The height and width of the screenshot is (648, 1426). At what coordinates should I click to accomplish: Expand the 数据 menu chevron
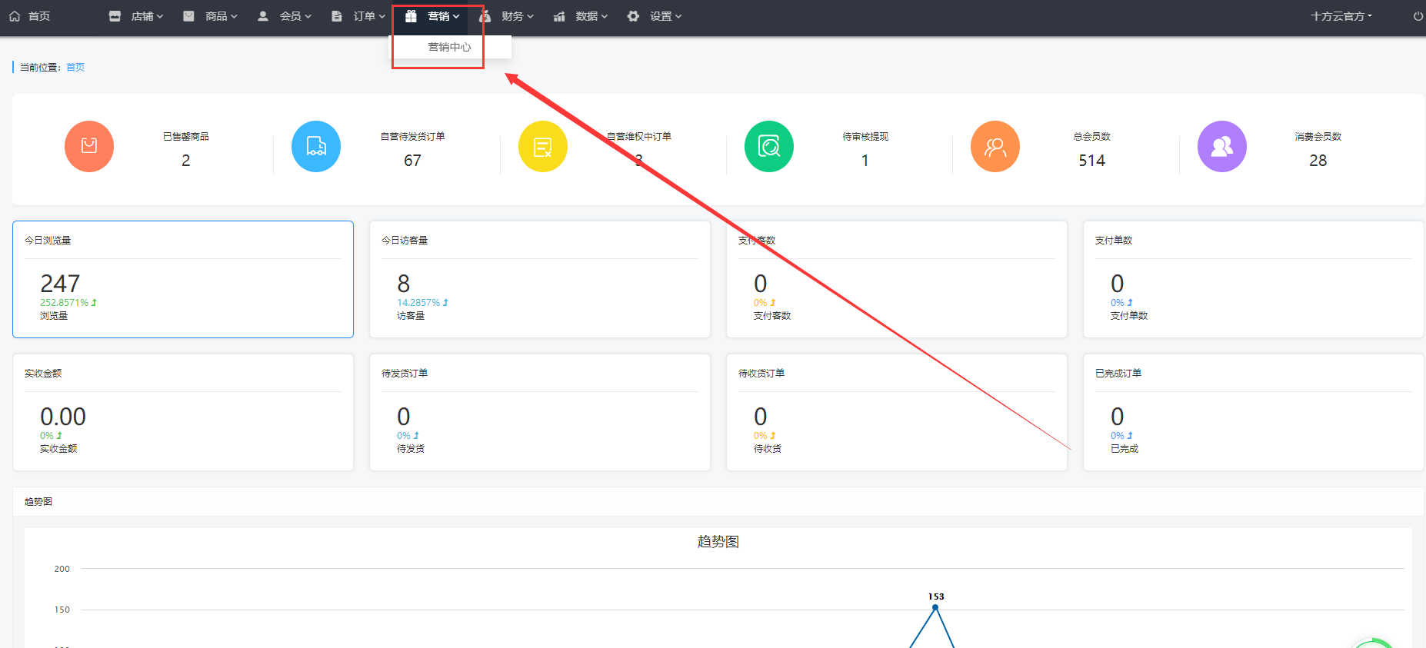pyautogui.click(x=604, y=16)
